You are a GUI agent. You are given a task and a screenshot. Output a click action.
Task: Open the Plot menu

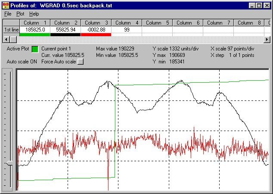20,14
